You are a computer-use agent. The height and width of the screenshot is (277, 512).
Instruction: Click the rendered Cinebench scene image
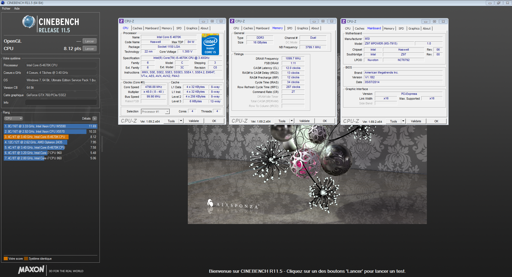[x=307, y=174]
